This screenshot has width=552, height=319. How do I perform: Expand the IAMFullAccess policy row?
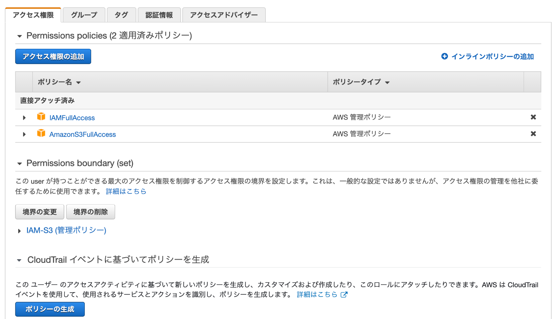pyautogui.click(x=24, y=118)
